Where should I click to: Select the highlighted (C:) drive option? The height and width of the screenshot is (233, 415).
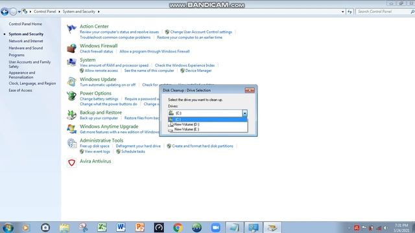click(207, 119)
